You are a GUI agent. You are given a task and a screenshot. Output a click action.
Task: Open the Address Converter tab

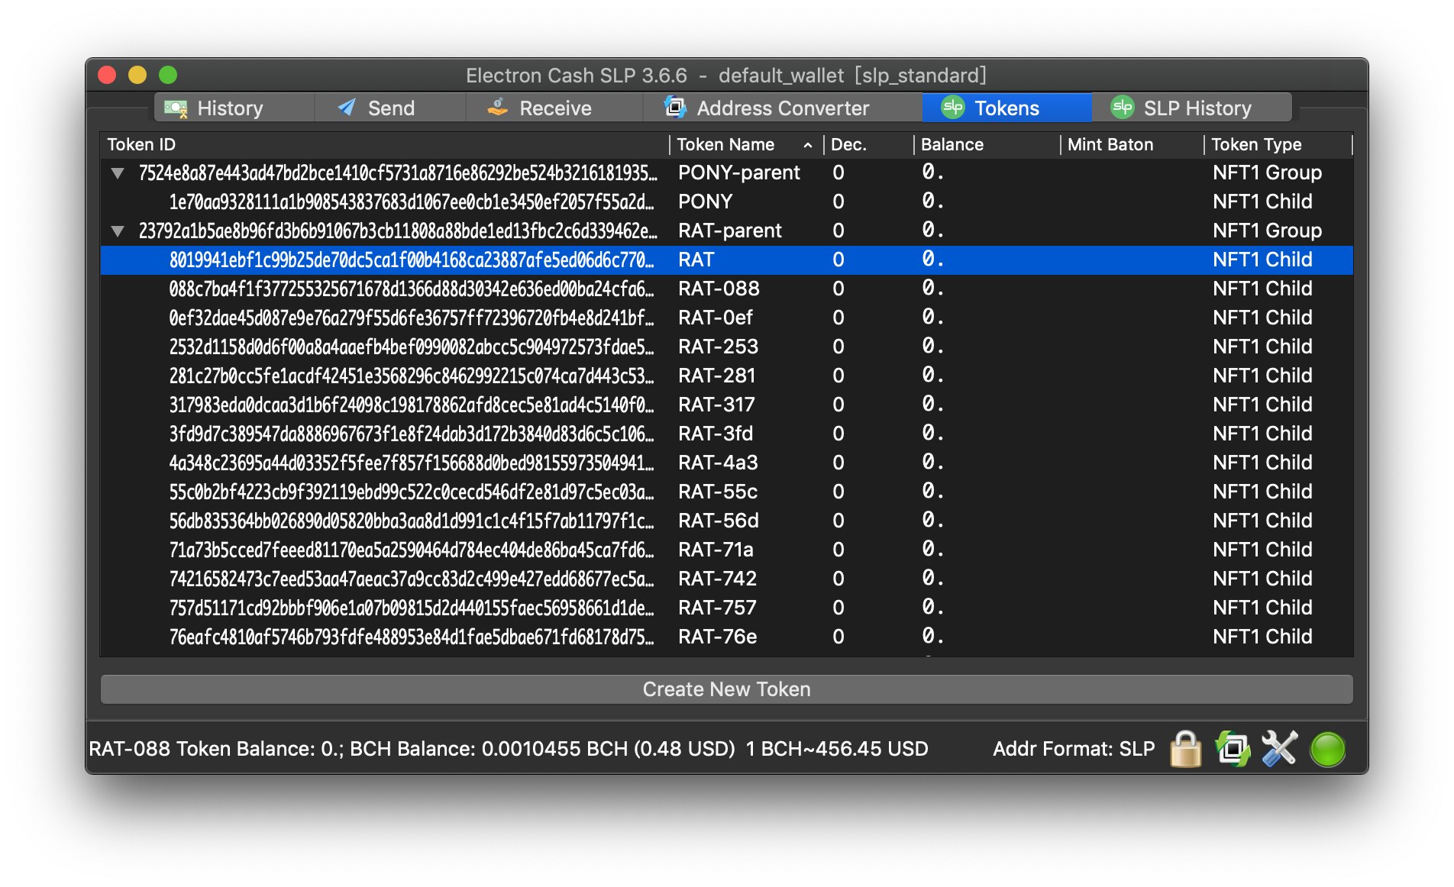[782, 108]
